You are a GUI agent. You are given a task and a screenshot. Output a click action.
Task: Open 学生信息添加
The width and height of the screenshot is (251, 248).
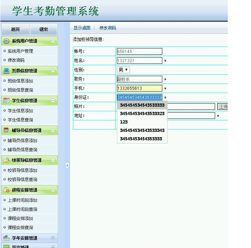pyautogui.click(x=20, y=111)
